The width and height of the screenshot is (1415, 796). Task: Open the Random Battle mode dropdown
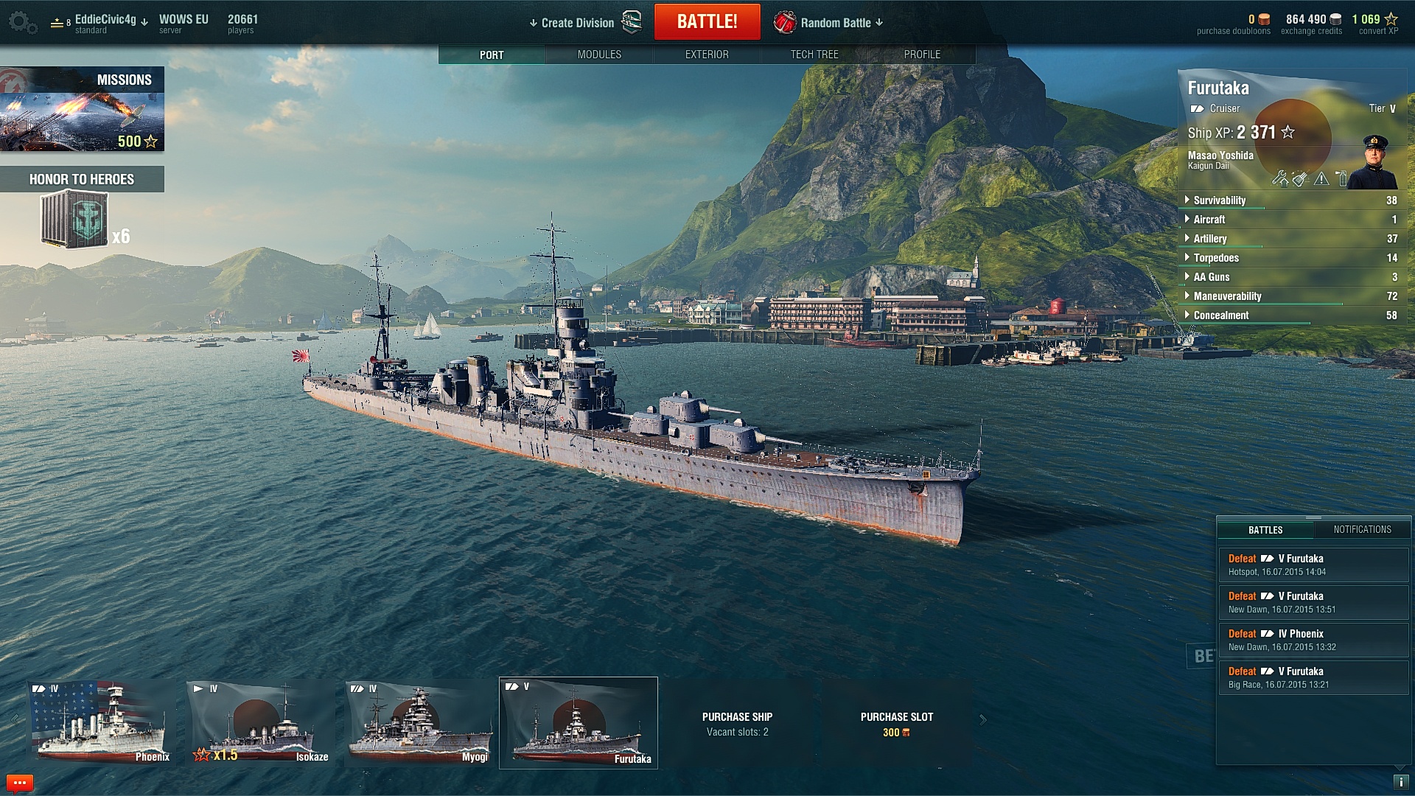click(842, 23)
